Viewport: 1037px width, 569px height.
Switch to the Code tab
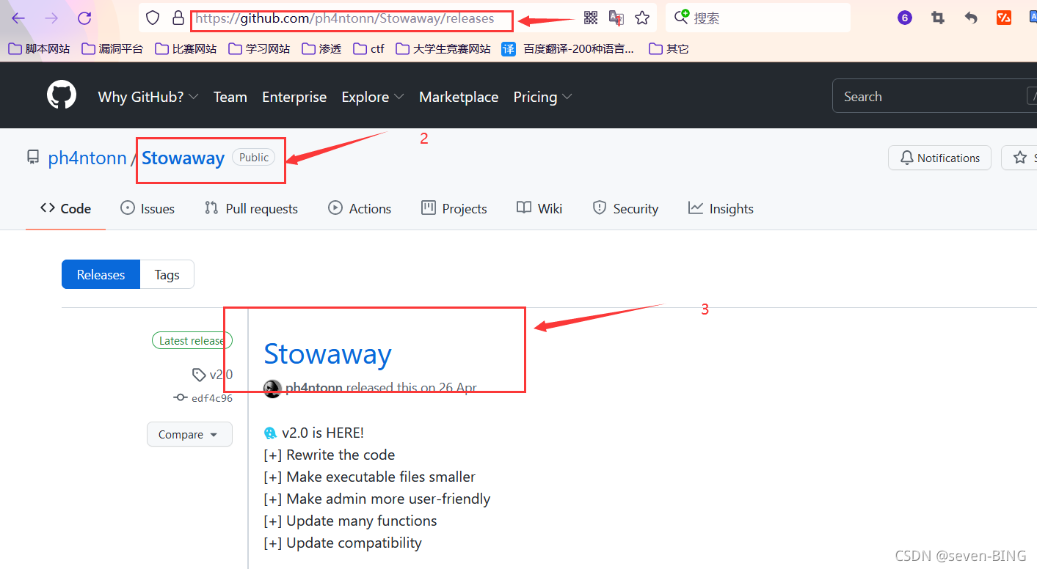coord(65,208)
